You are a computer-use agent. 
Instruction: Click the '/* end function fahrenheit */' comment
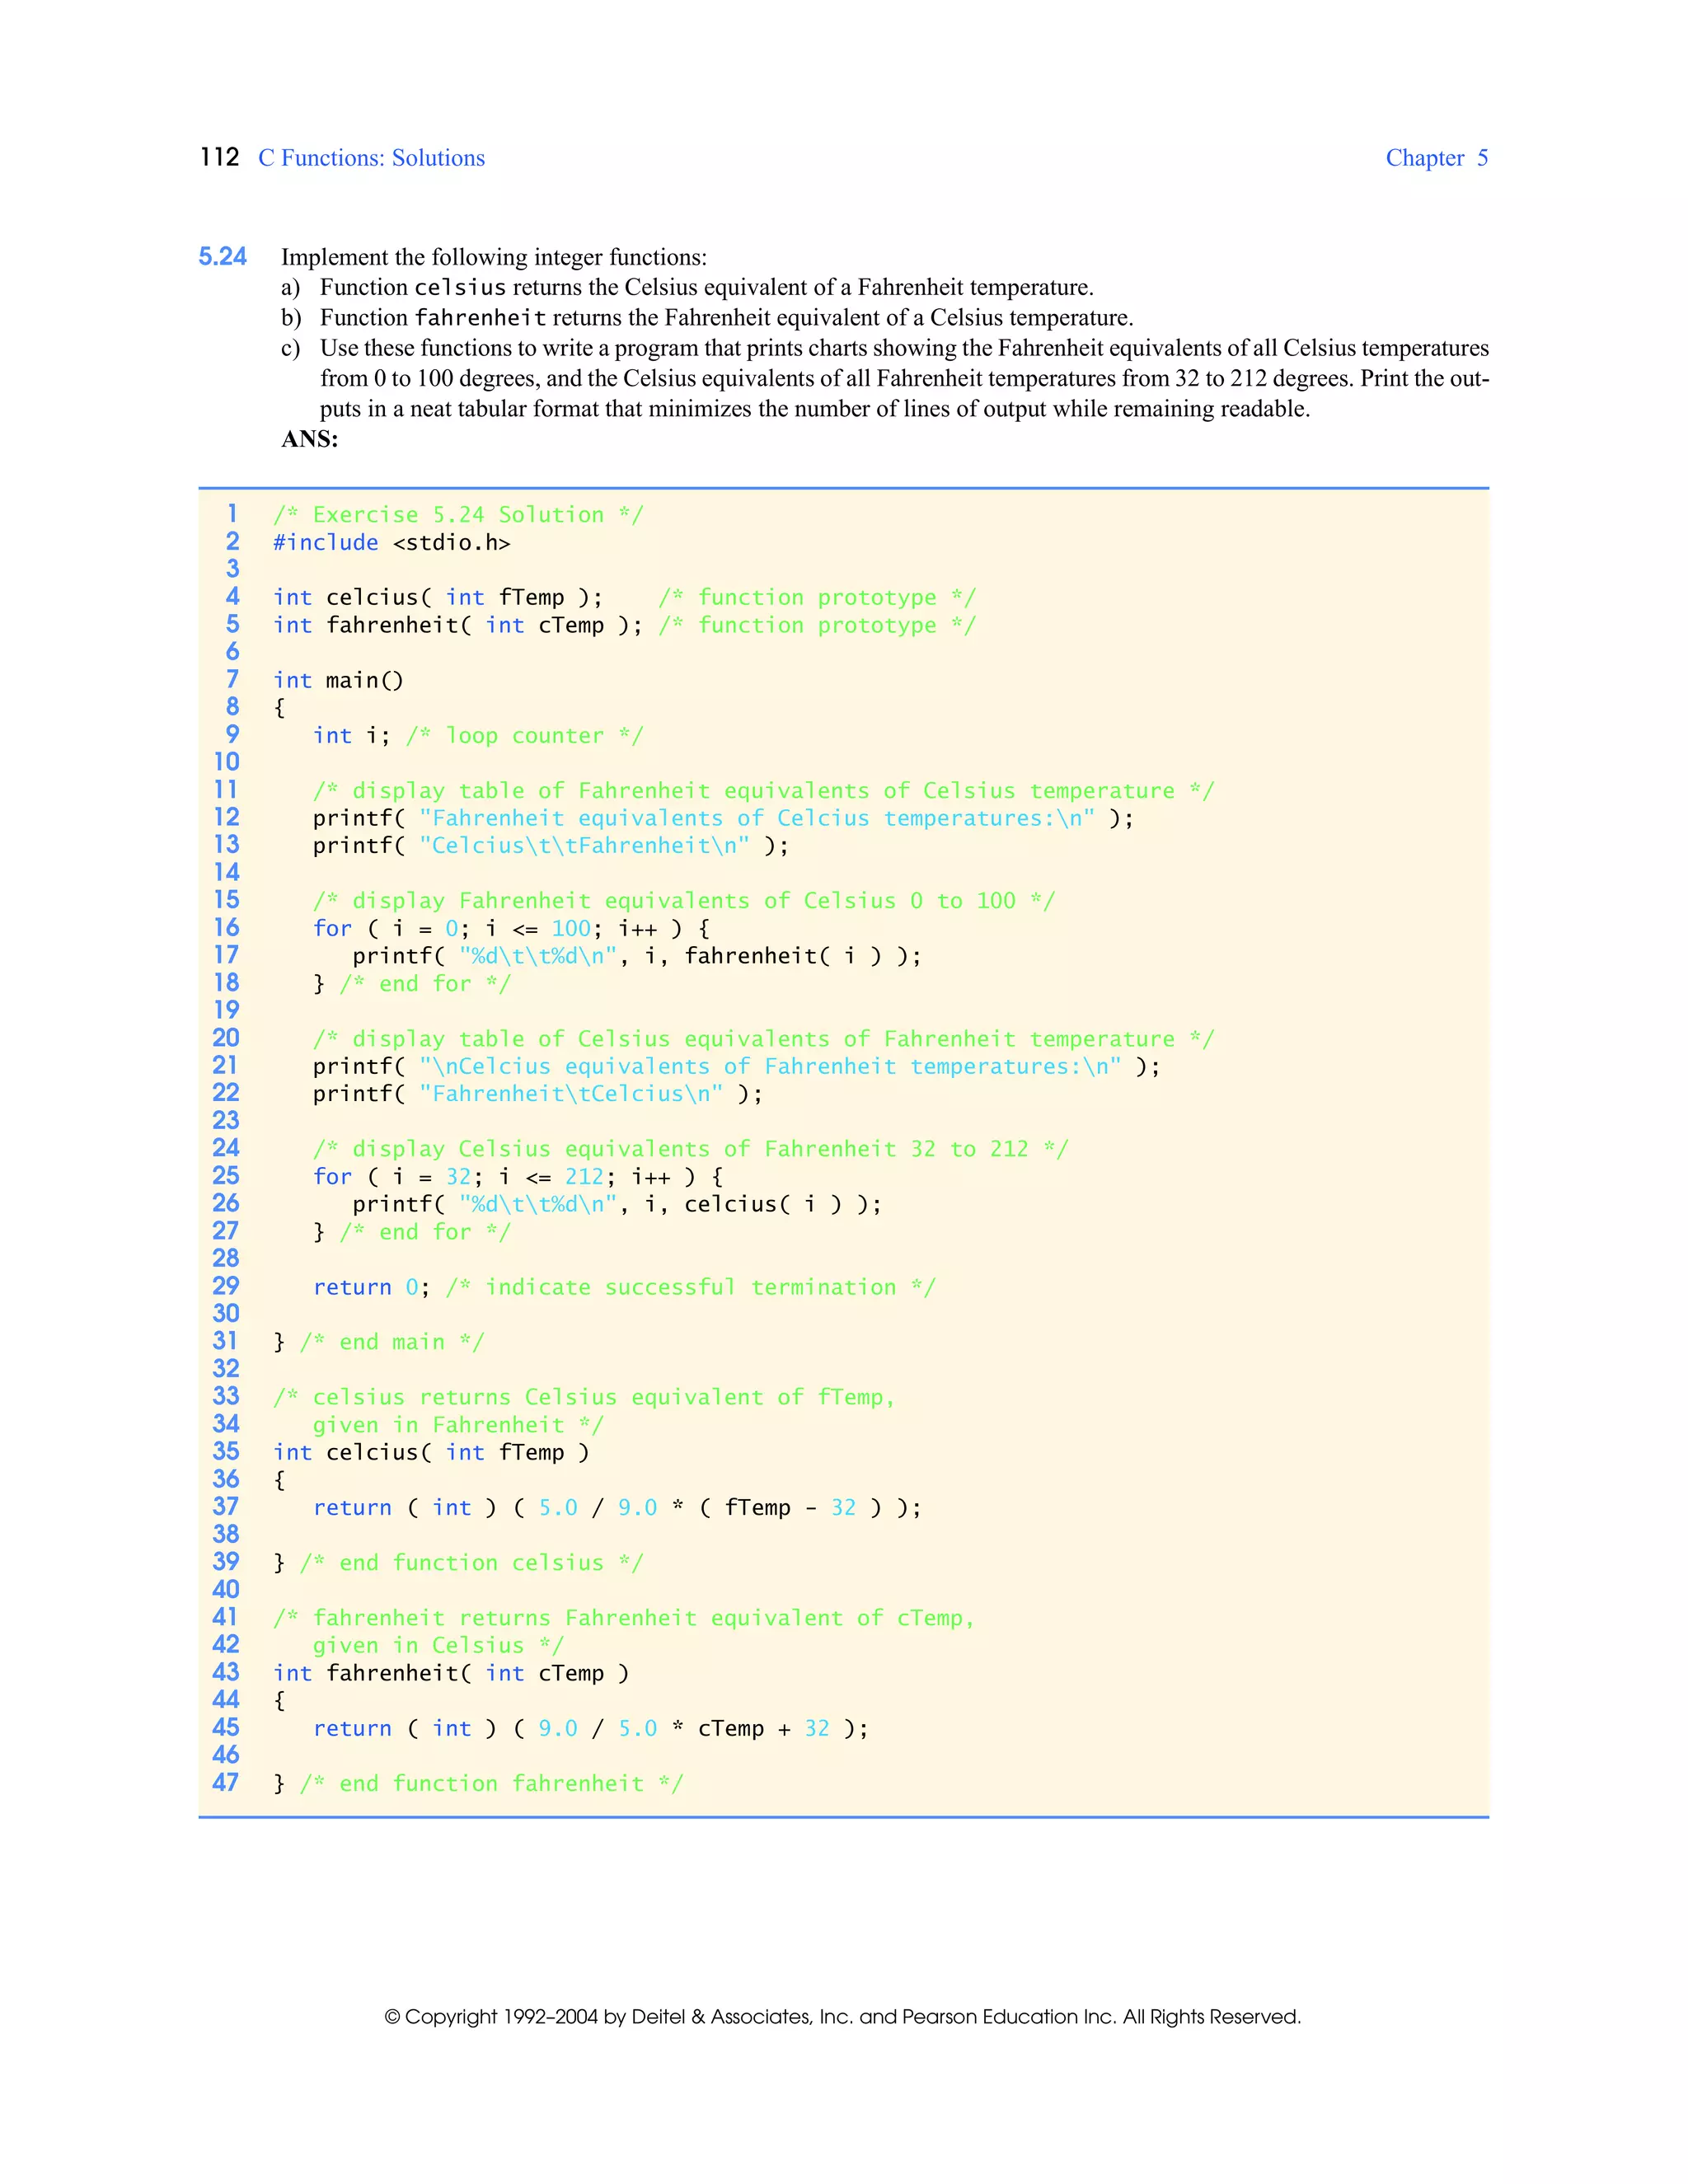coord(491,1783)
